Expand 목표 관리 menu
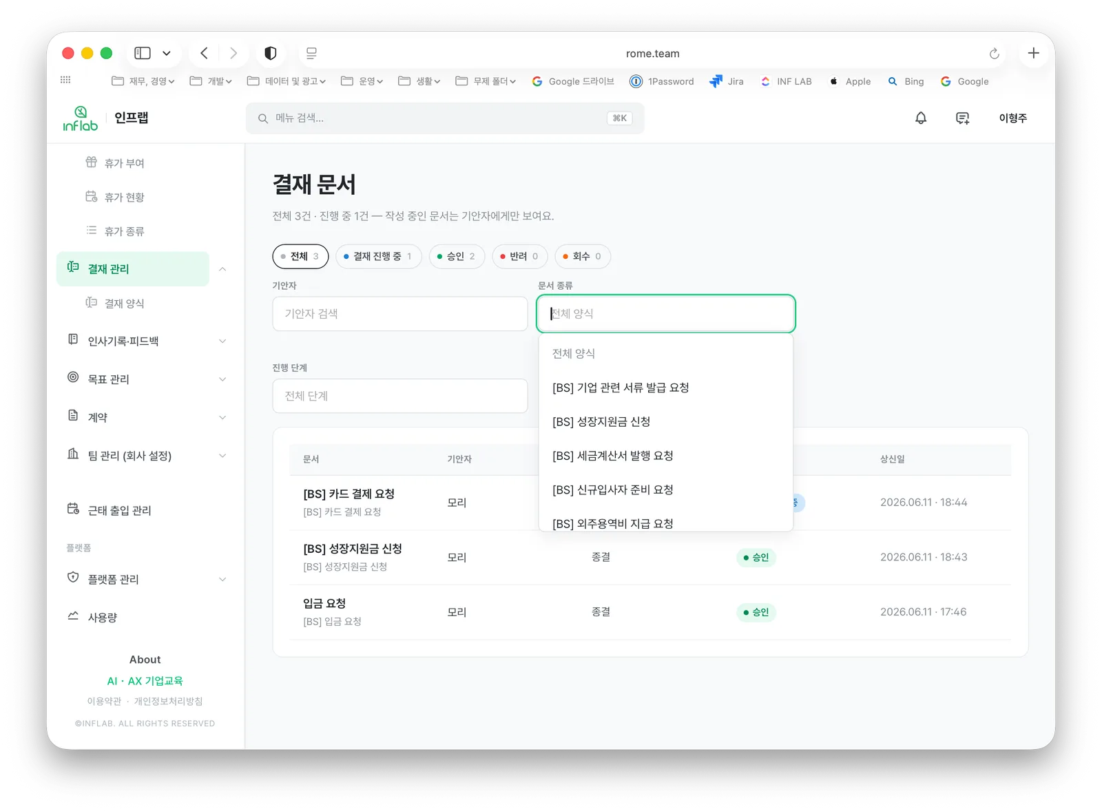The width and height of the screenshot is (1102, 811). 146,379
